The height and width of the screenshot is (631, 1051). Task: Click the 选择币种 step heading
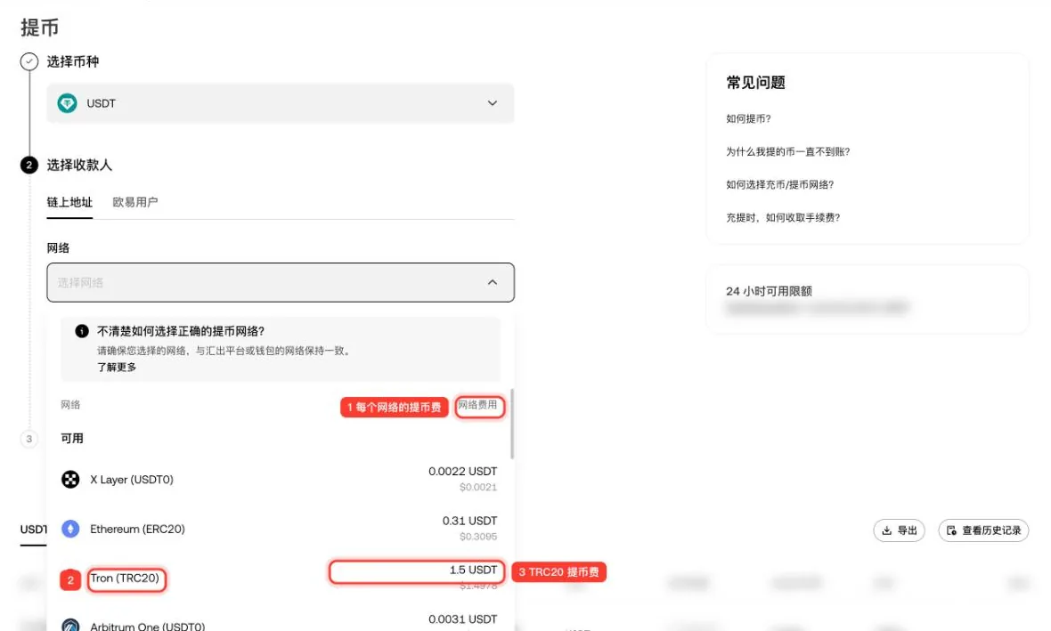[73, 61]
